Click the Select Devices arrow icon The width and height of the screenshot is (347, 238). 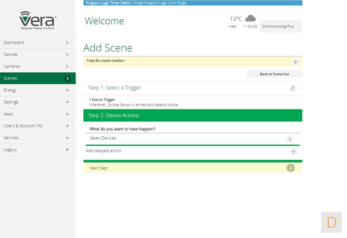[289, 139]
